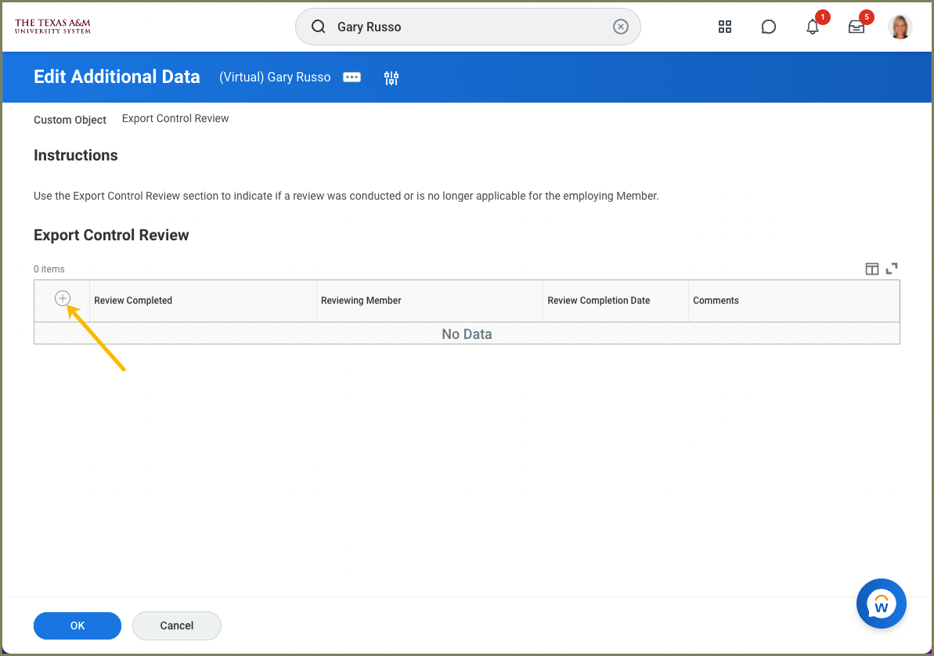Open the apps grid menu icon
Screen dimensions: 934x656
click(725, 27)
